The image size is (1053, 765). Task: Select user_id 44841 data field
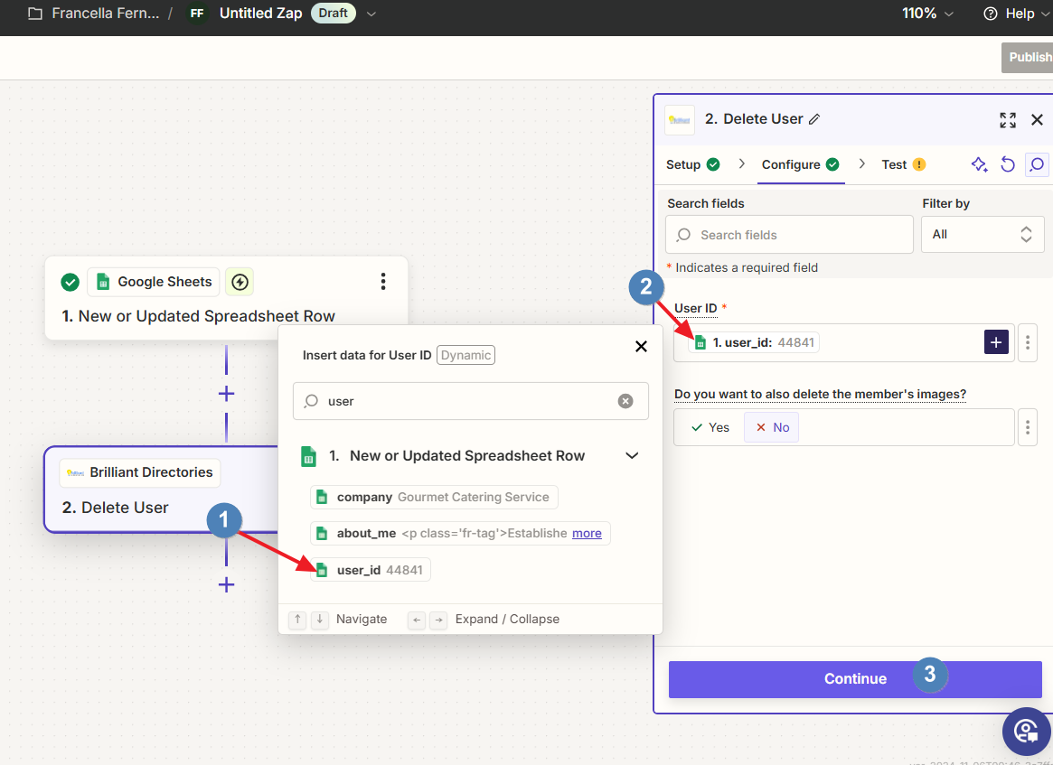coord(370,570)
